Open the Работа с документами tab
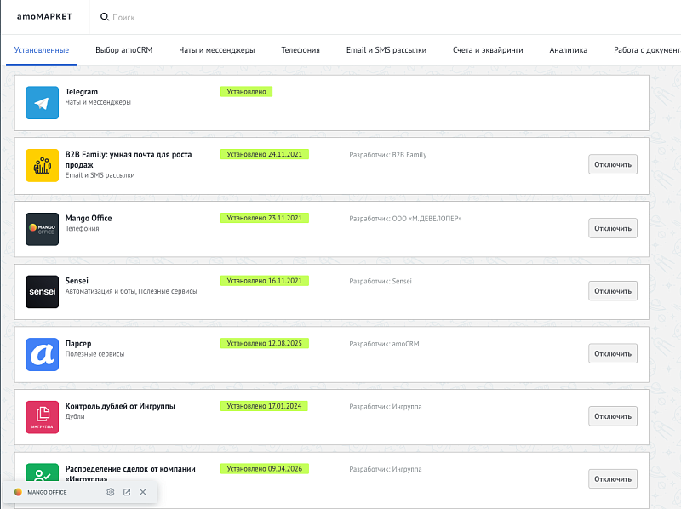Image resolution: width=681 pixels, height=509 pixels. (x=647, y=50)
